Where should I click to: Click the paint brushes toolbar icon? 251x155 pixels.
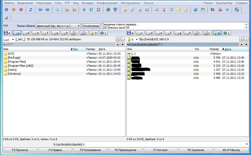[x=164, y=10]
